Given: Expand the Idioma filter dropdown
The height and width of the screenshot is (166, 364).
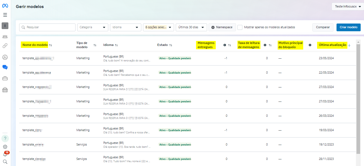Looking at the screenshot, I should tap(125, 27).
